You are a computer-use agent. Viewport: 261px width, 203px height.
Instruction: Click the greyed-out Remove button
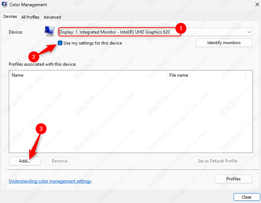[x=60, y=161]
